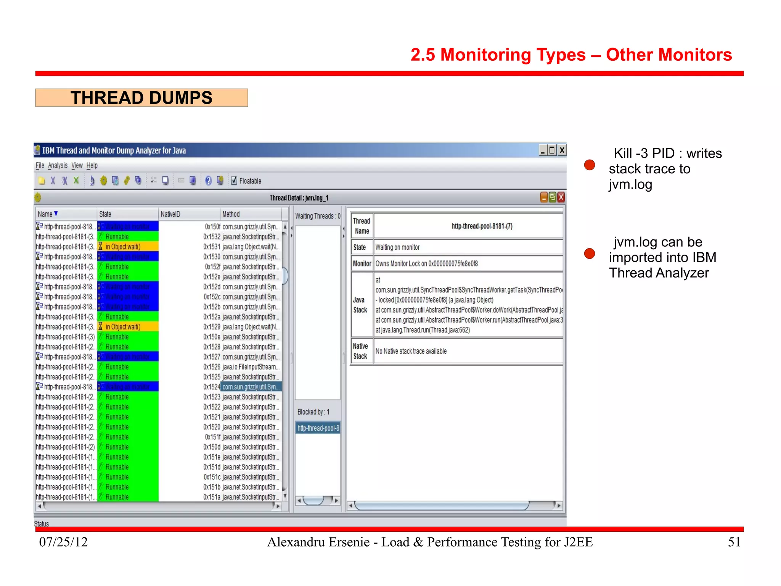Click No Native stack trace available text
Image resolution: width=781 pixels, height=586 pixels.
pyautogui.click(x=411, y=351)
